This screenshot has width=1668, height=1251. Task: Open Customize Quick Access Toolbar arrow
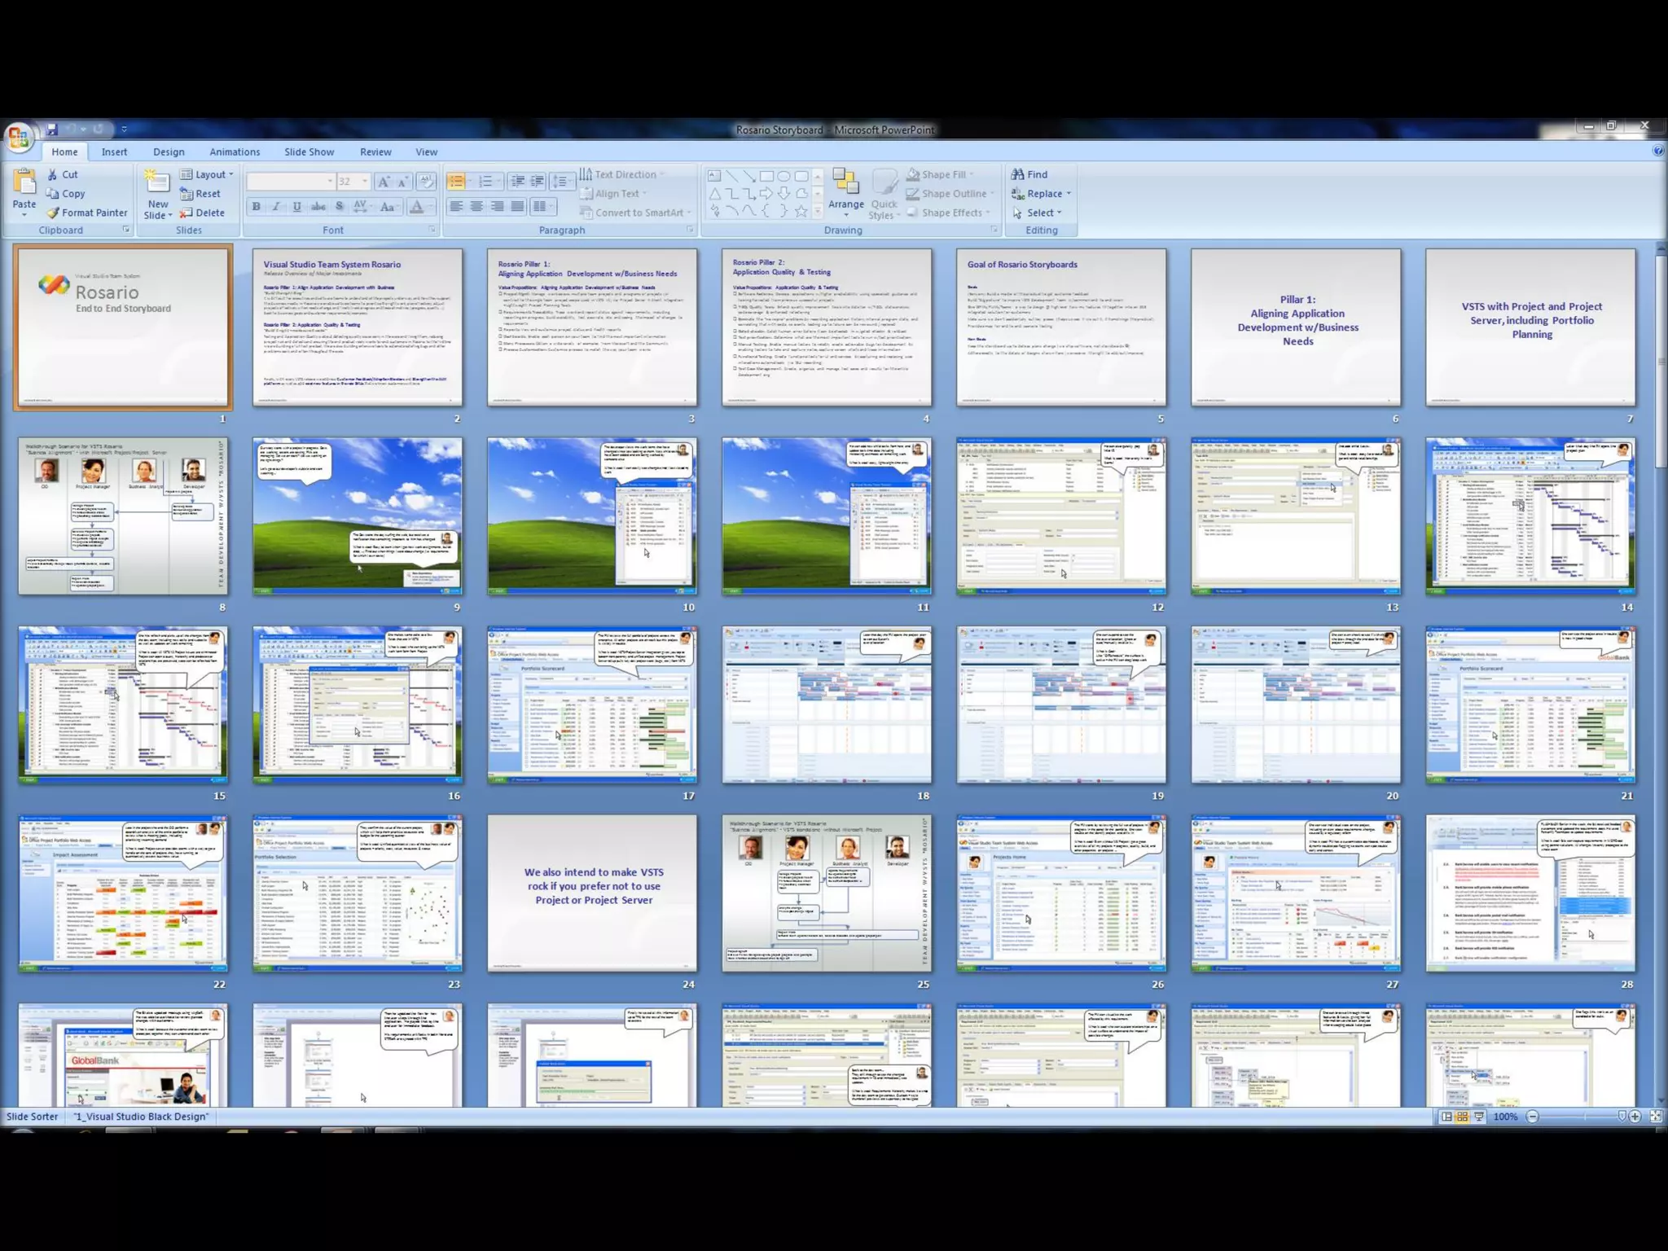[x=124, y=129]
